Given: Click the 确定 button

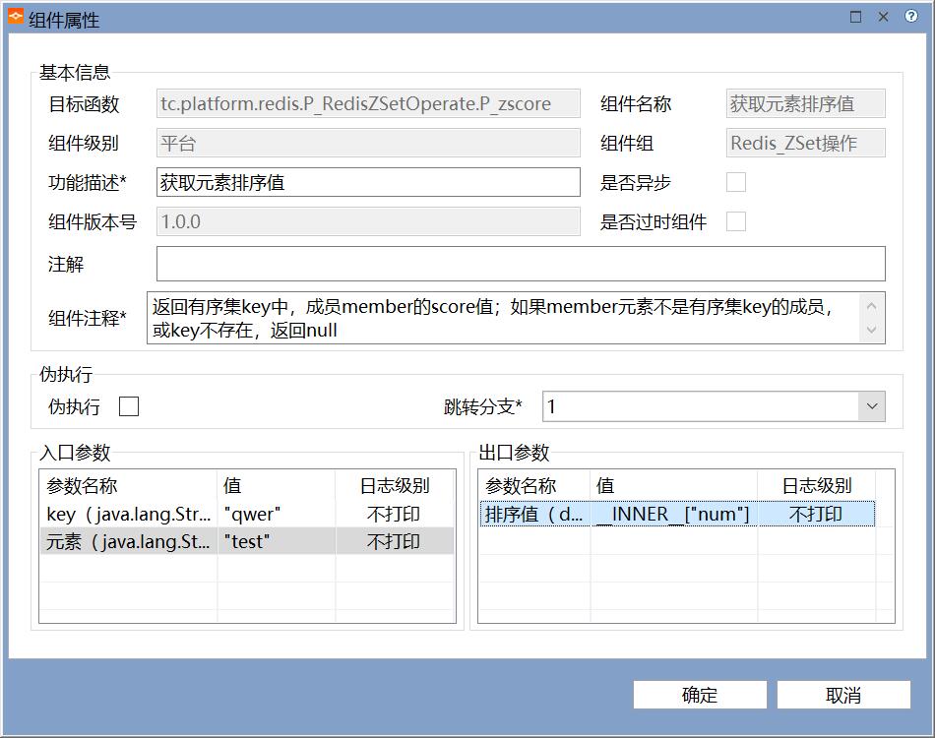Looking at the screenshot, I should pyautogui.click(x=700, y=695).
